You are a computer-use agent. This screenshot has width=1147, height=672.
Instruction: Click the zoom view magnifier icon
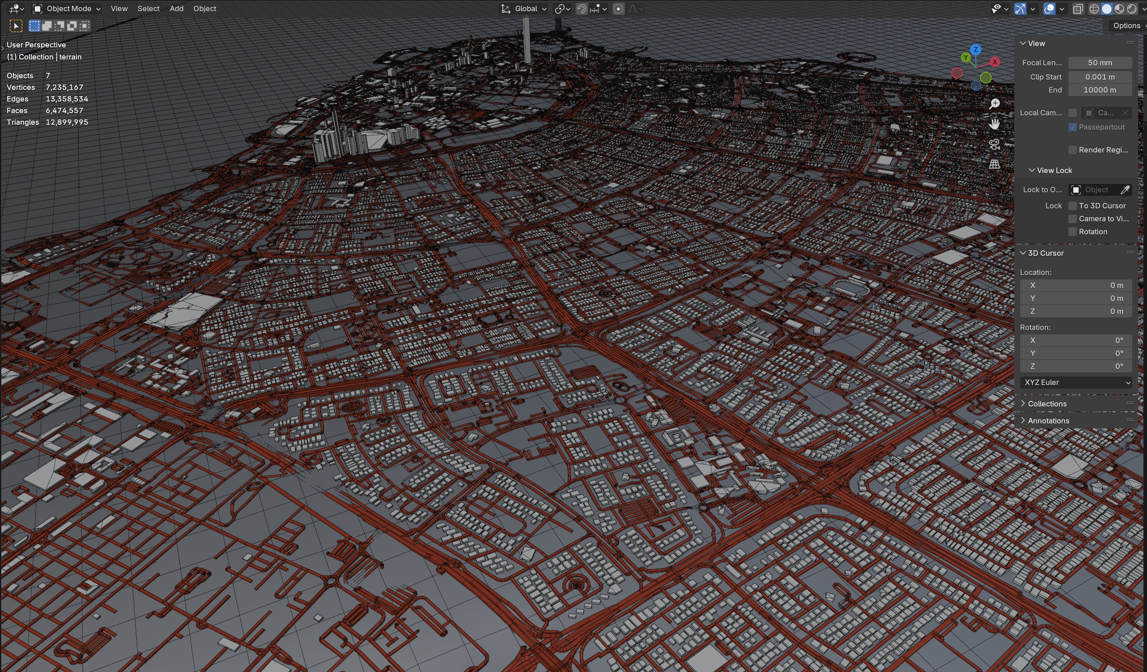coord(995,104)
